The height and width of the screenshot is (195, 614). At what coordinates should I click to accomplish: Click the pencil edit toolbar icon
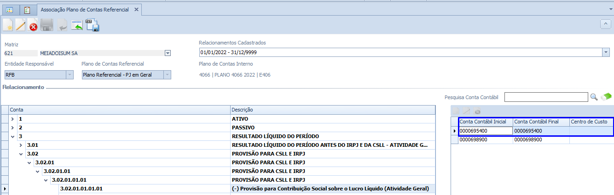[x=20, y=25]
